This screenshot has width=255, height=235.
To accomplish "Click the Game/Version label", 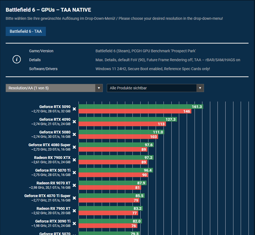I will coord(41,51).
